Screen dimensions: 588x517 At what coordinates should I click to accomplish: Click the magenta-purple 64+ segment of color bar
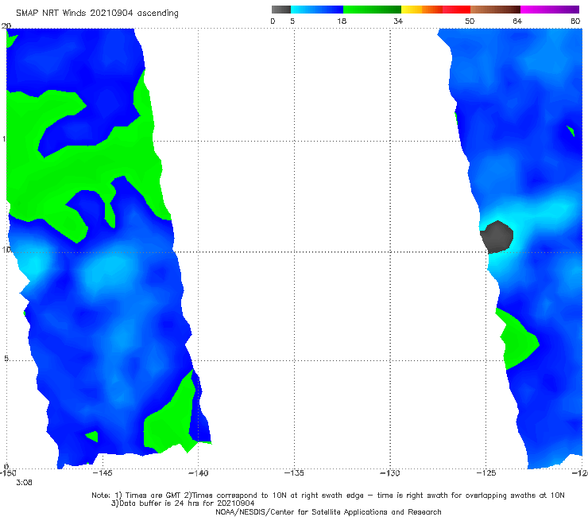550,10
